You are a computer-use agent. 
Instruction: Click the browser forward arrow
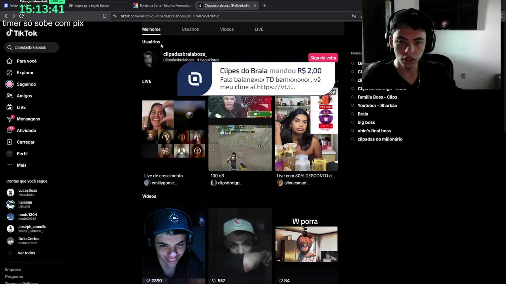point(13,16)
